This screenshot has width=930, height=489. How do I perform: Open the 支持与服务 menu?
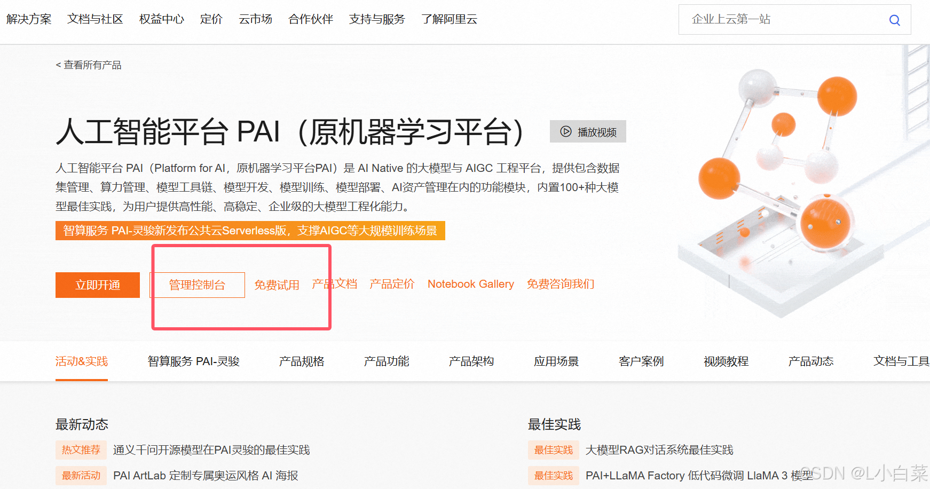point(377,19)
